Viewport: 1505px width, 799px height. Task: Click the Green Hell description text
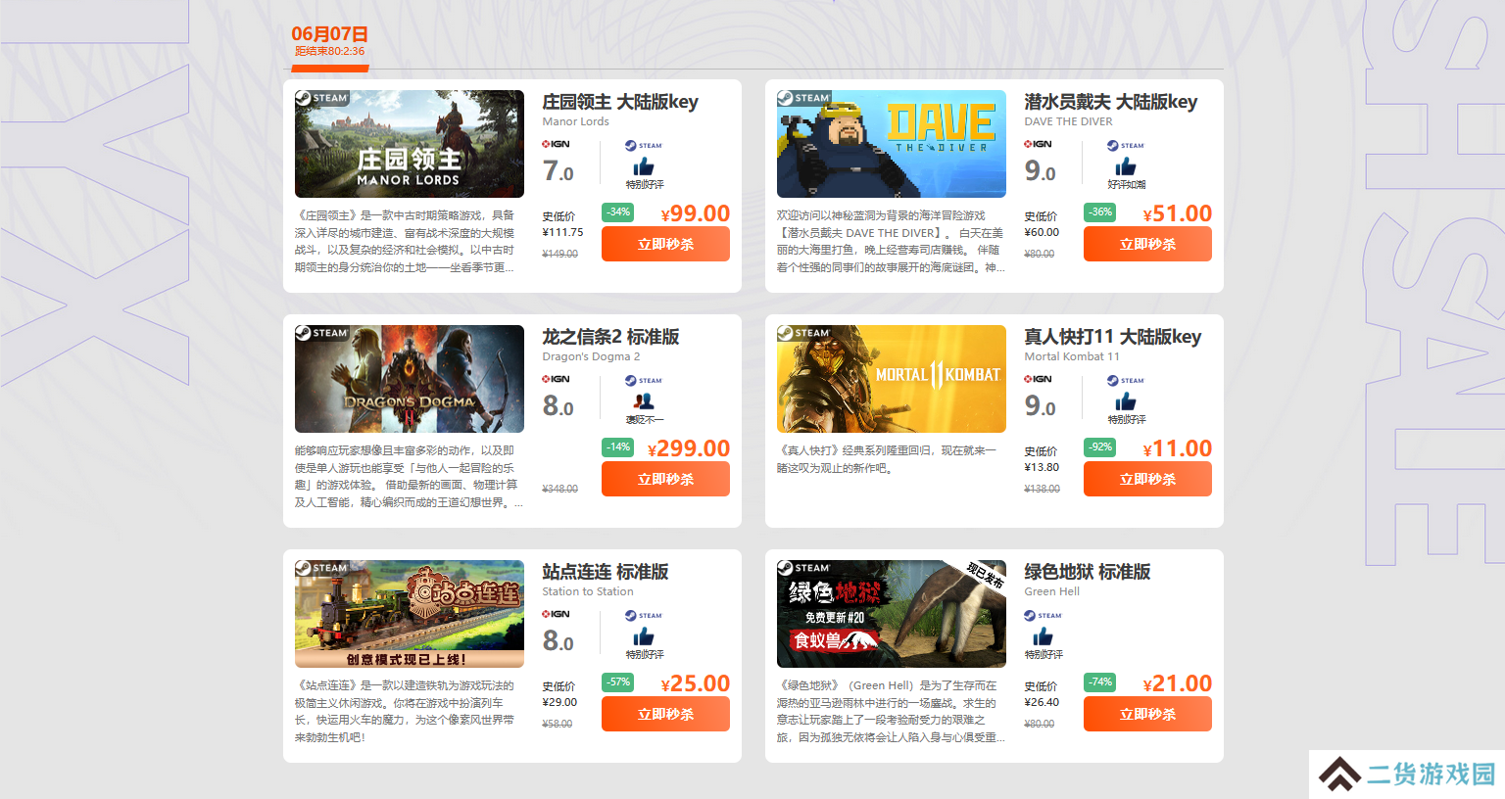tap(891, 712)
